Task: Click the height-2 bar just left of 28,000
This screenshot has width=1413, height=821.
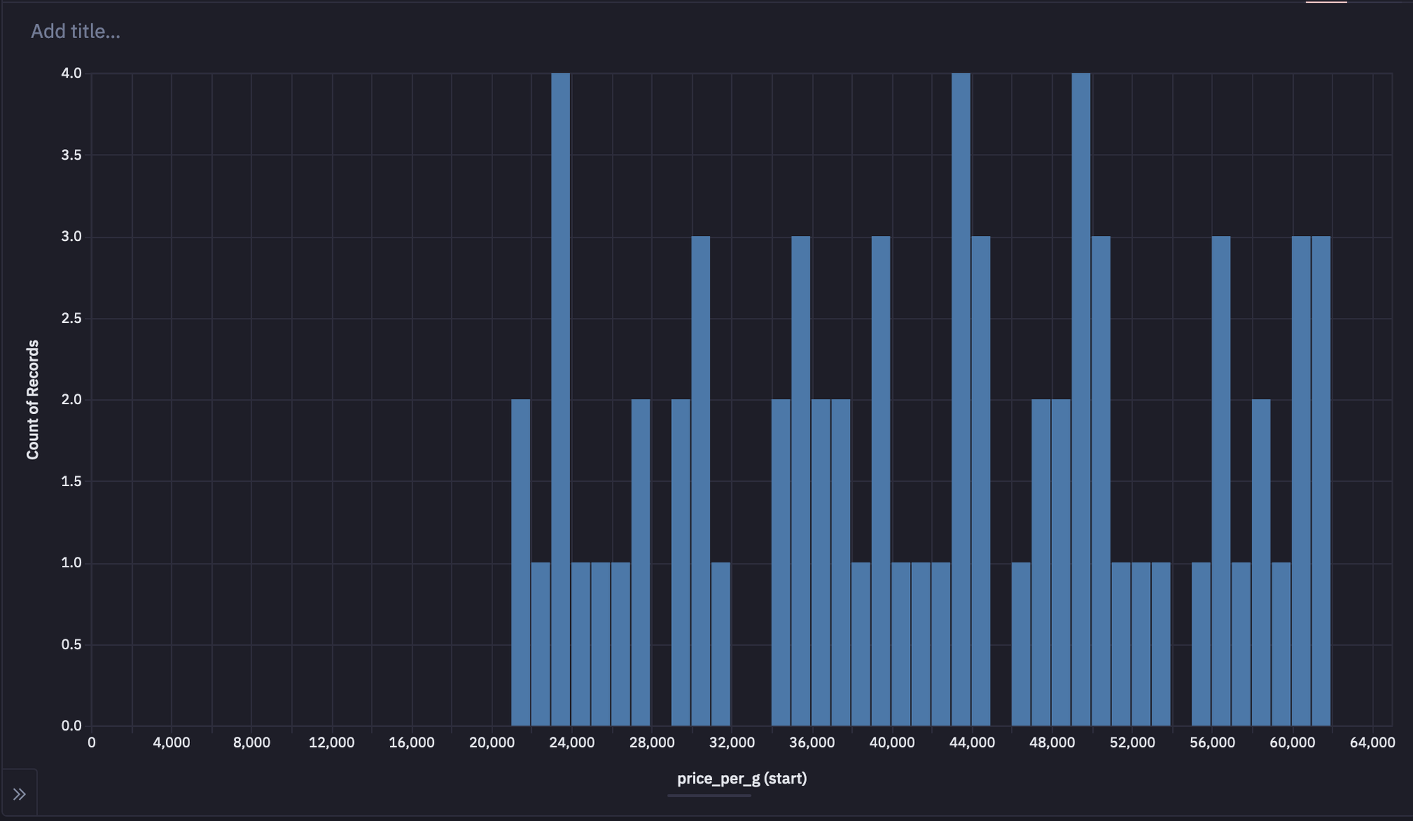Action: pyautogui.click(x=640, y=562)
